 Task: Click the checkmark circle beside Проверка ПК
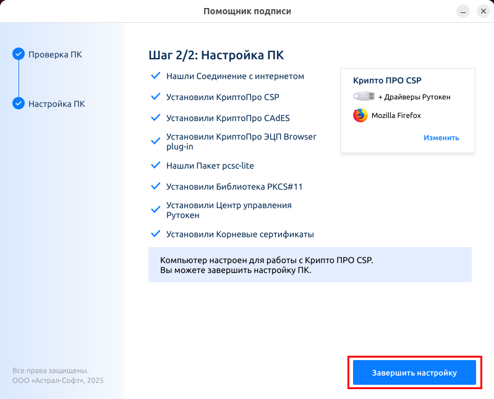(19, 54)
